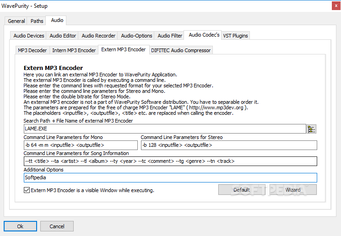Viewport: 341px width, 236px height.
Task: Show the Audio Filter tab
Action: (x=170, y=36)
